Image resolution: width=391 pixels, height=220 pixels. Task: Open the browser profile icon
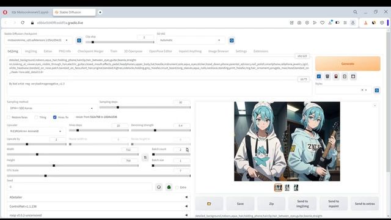click(353, 23)
